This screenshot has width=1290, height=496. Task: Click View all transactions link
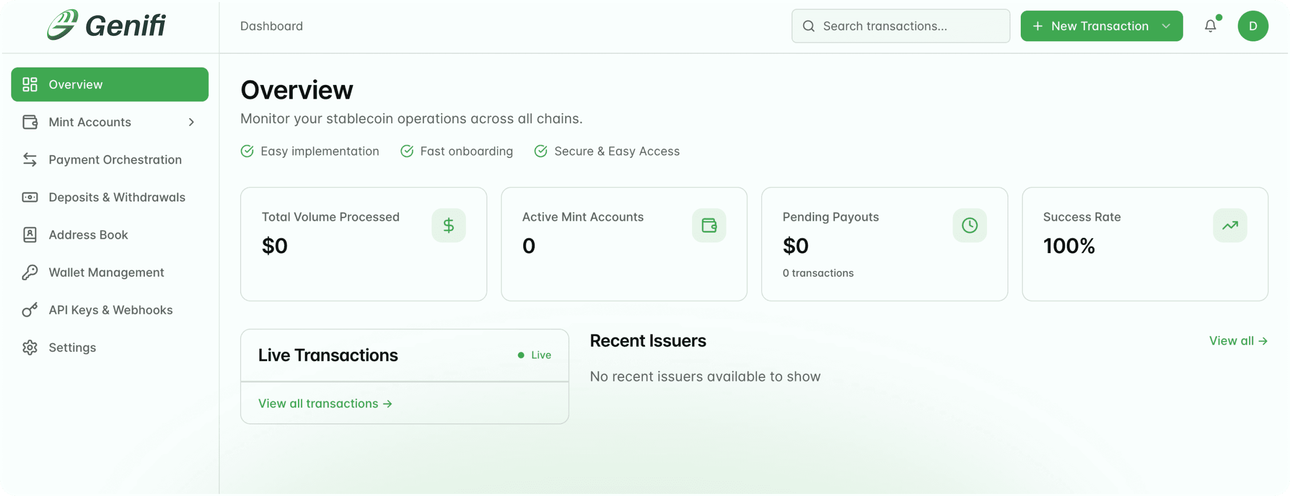pos(325,403)
